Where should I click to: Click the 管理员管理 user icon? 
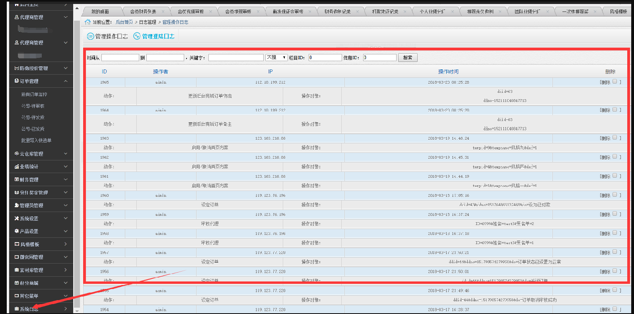click(x=17, y=205)
